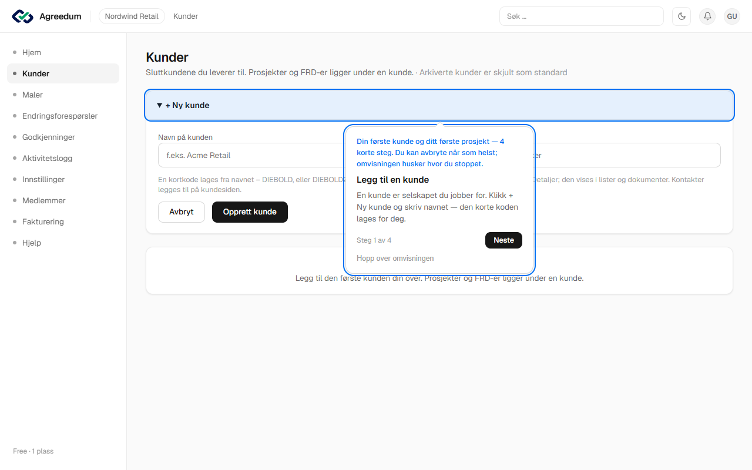
Task: Open the Nordwind Retail workspace selector
Action: point(132,16)
